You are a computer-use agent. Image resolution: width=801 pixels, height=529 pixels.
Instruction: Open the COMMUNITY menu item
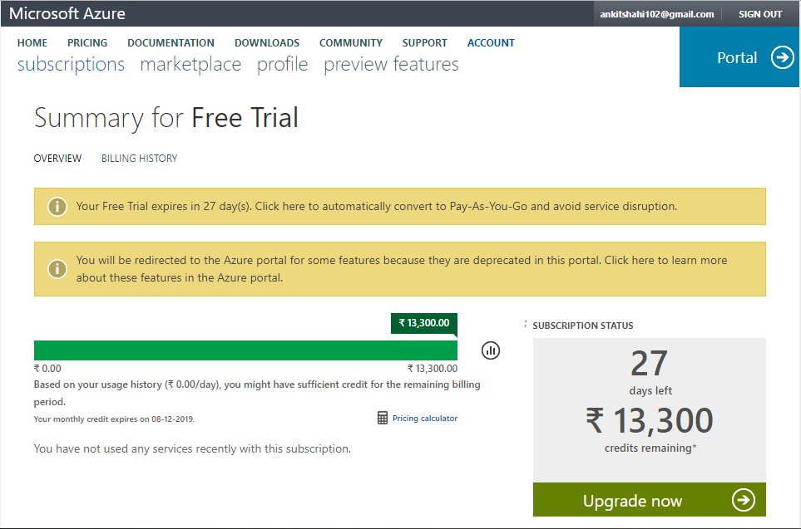pos(351,43)
